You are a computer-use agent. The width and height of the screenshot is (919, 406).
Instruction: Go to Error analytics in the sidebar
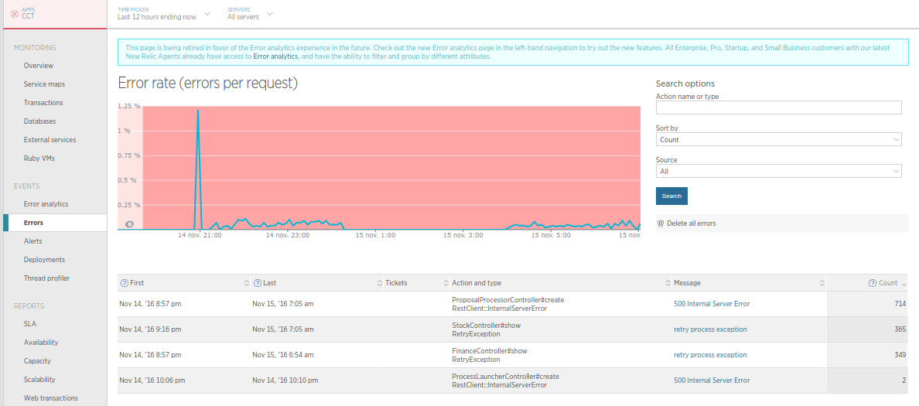46,204
